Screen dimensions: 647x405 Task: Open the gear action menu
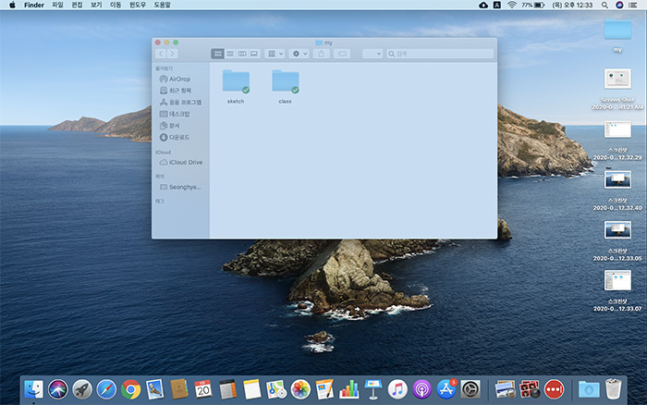pyautogui.click(x=299, y=54)
